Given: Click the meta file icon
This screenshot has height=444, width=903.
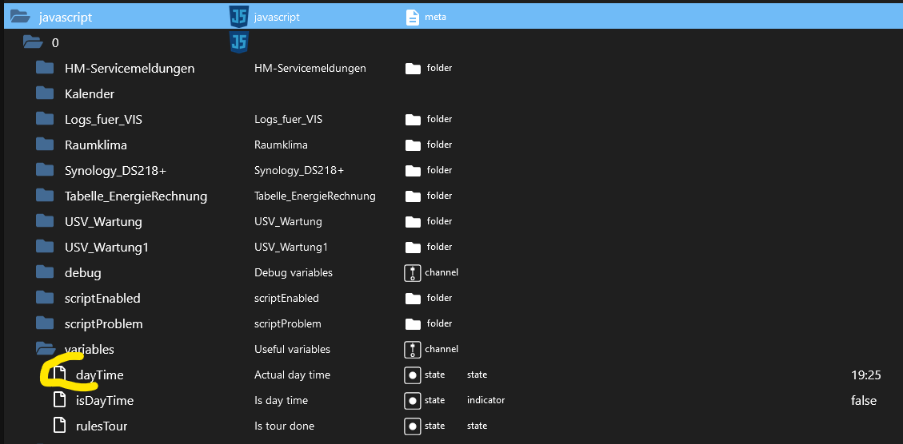Looking at the screenshot, I should (x=413, y=17).
